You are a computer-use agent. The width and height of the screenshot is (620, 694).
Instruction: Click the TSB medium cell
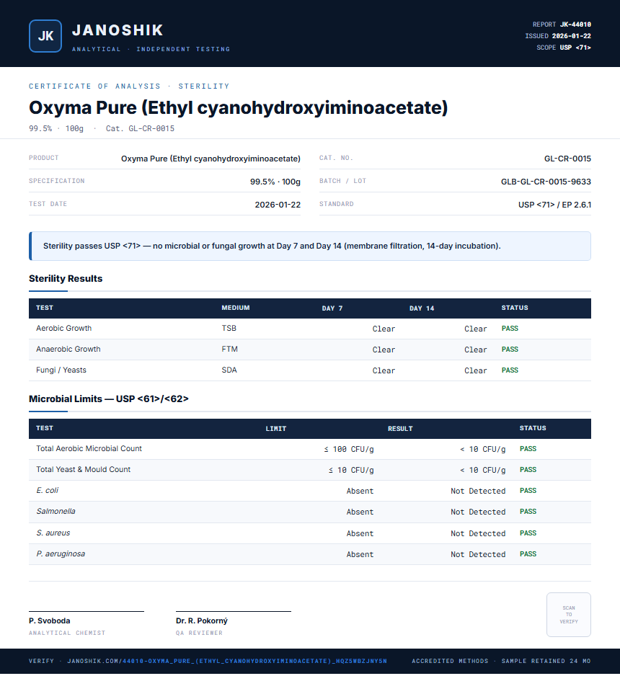[229, 328]
